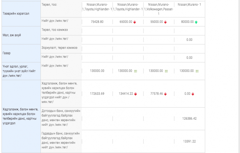Click the red down arrow beside 55000.00
This screenshot has height=153, width=240.
point(165,22)
